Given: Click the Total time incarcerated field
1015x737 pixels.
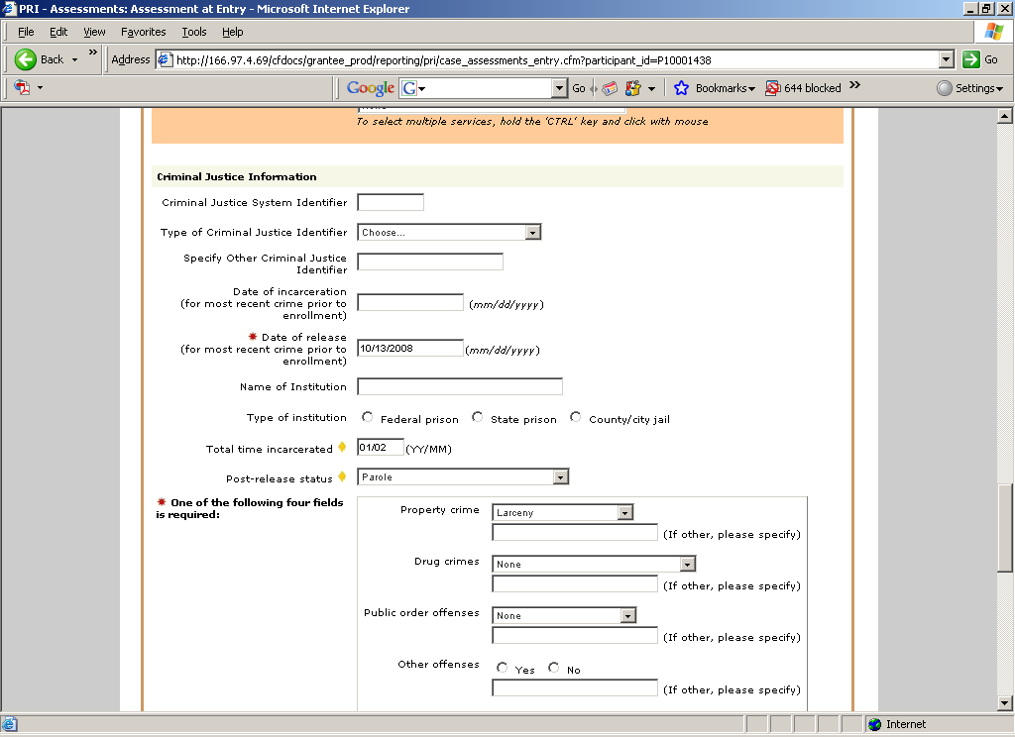Looking at the screenshot, I should point(381,447).
